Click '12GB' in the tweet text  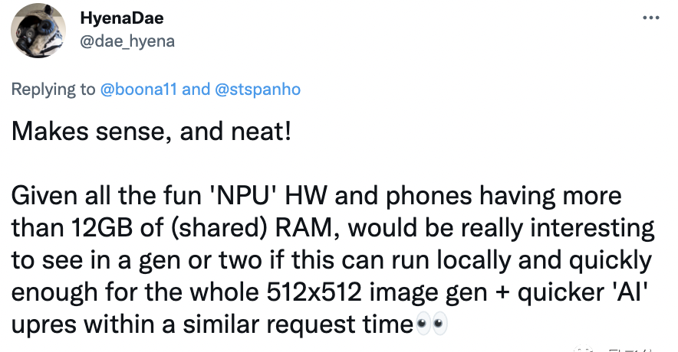click(x=101, y=228)
